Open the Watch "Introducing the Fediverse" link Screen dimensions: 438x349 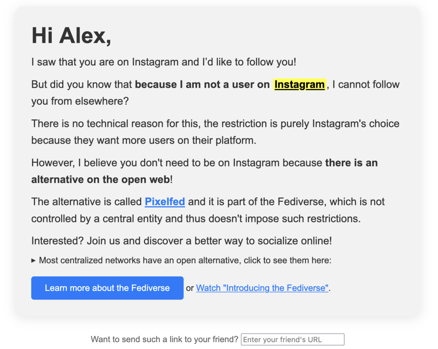(262, 288)
